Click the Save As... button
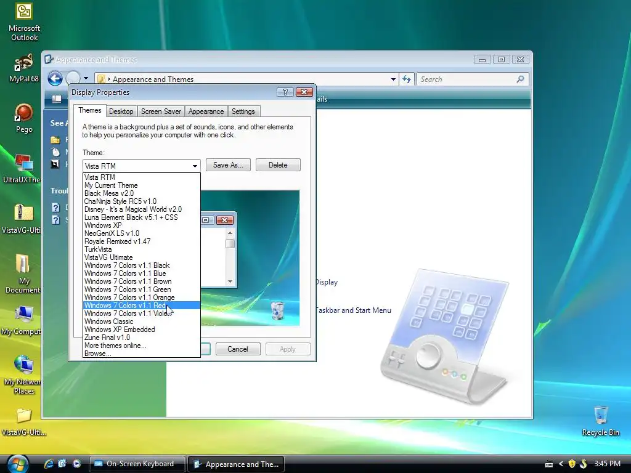This screenshot has height=473, width=631. pos(228,165)
